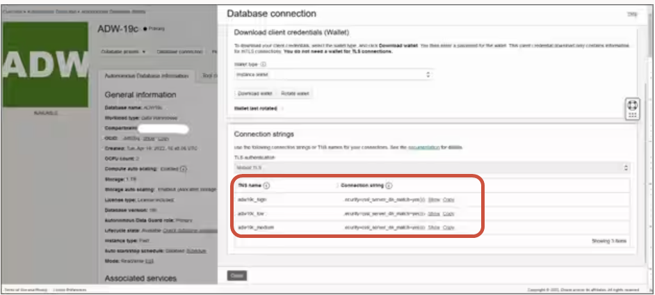Open the Compute auto scaling info icon
Viewport: 655px width, 295px height.
coord(183,169)
